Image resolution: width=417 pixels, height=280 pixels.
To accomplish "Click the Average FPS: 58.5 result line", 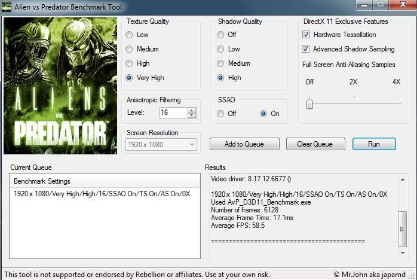I will pyautogui.click(x=238, y=226).
